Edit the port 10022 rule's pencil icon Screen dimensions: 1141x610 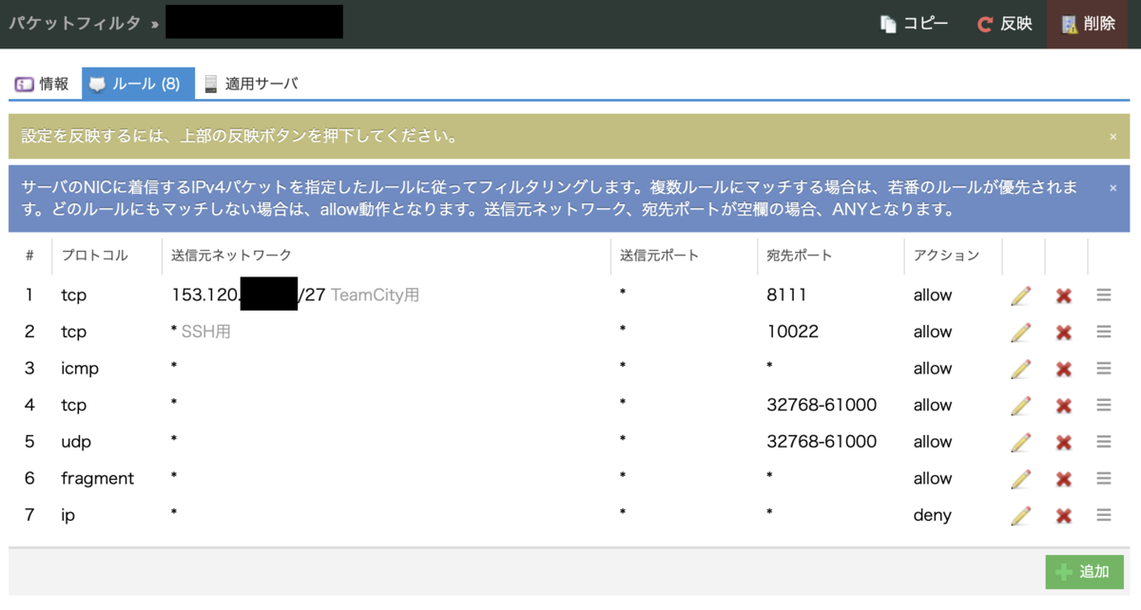[x=1021, y=331]
